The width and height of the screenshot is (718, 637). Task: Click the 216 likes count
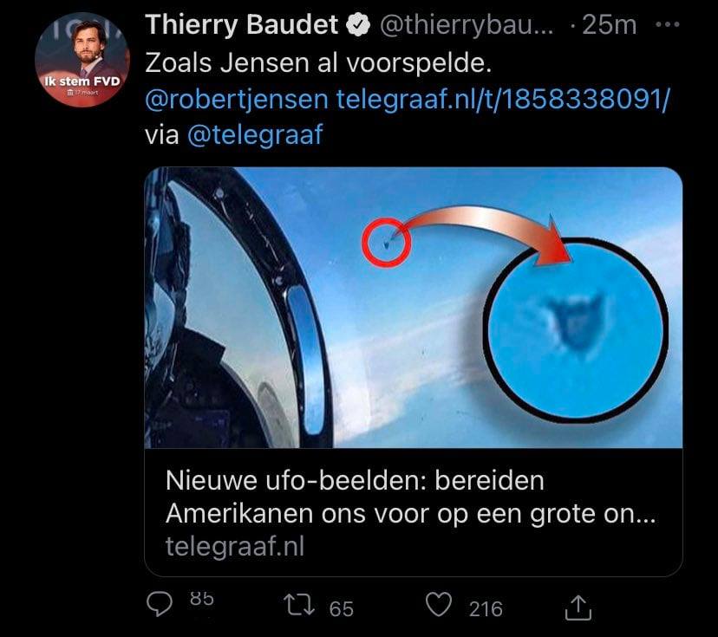[x=486, y=609]
